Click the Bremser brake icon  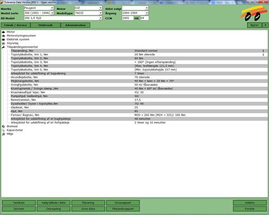tap(4, 126)
